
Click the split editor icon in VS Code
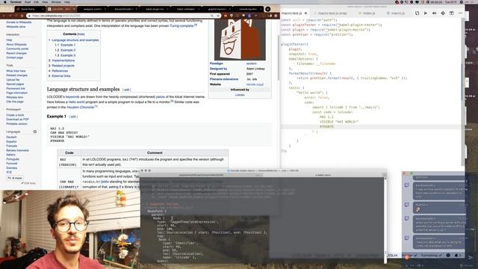(451, 13)
